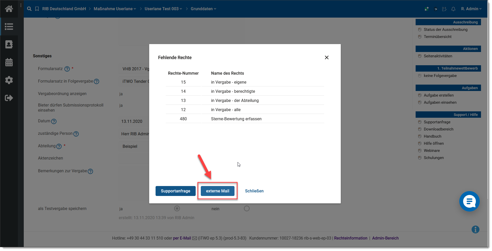
Task: Click help icon beside zuständige Person
Action: point(76,134)
